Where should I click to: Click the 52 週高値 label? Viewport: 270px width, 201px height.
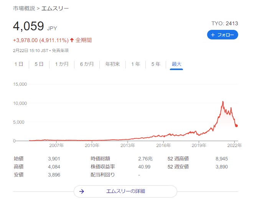tap(178, 159)
